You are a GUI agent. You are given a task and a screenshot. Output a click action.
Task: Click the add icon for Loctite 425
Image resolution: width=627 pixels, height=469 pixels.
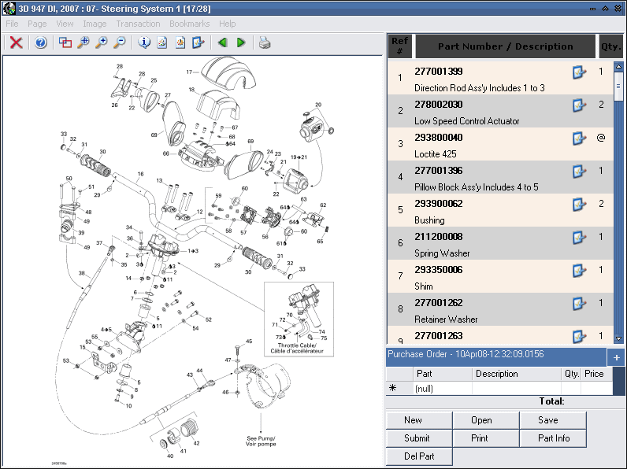[x=579, y=138]
